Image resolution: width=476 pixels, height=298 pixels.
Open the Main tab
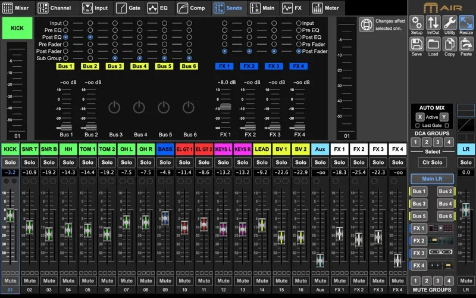click(x=262, y=8)
